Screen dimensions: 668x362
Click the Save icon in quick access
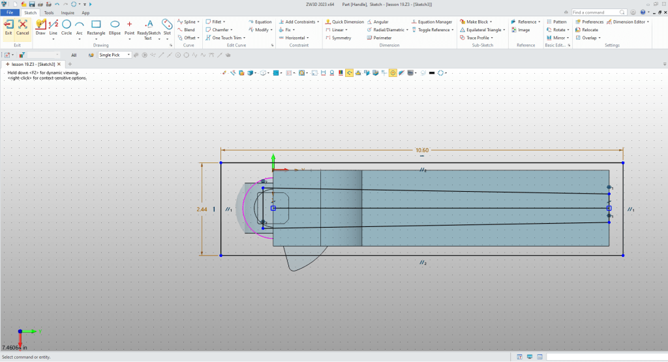coord(31,4)
